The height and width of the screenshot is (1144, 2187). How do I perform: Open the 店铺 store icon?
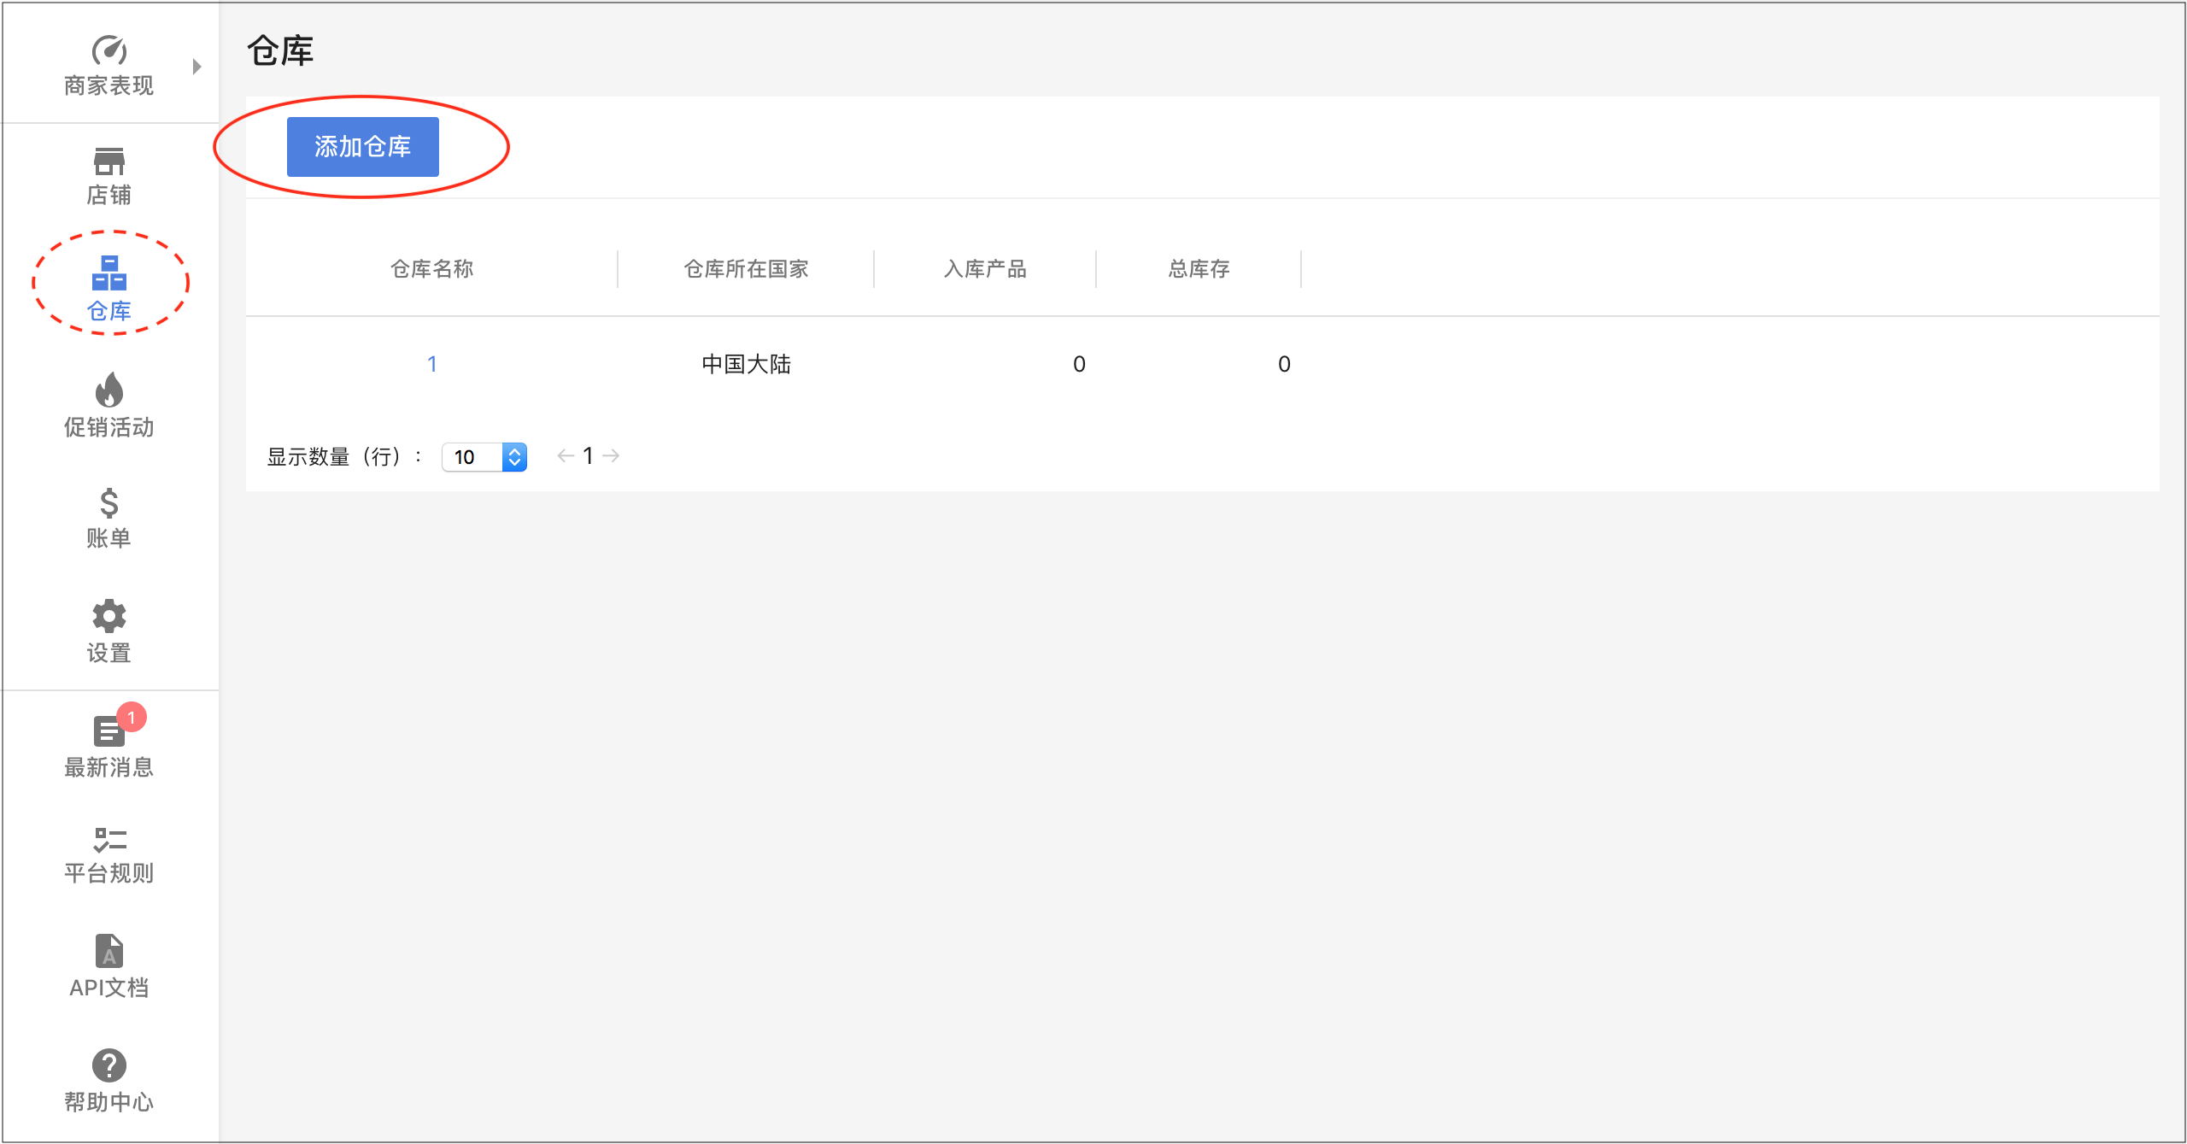point(109,161)
